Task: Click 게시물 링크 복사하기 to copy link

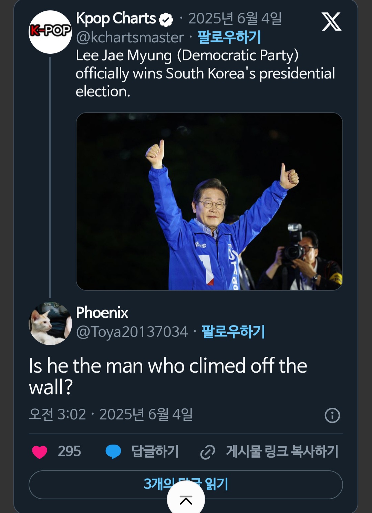Action: pyautogui.click(x=282, y=451)
